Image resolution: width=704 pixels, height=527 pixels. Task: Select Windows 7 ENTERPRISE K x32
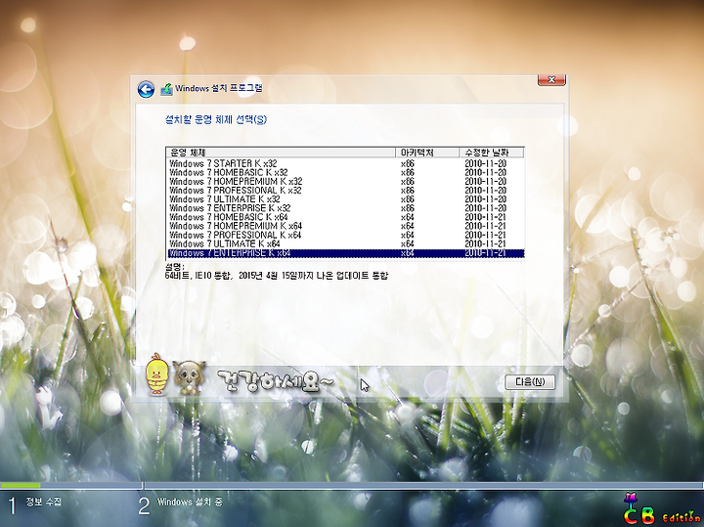(x=345, y=208)
